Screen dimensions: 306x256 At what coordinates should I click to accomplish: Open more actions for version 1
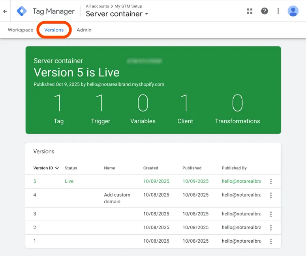271,241
